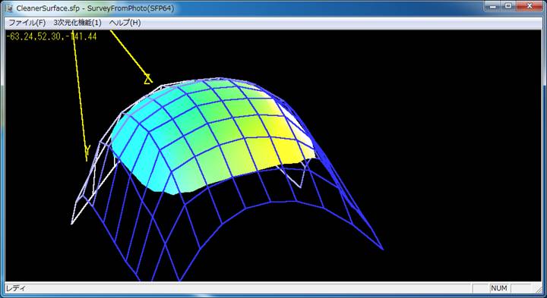547x298 pixels.
Task: Click the application icon in title bar
Action: tap(9, 8)
